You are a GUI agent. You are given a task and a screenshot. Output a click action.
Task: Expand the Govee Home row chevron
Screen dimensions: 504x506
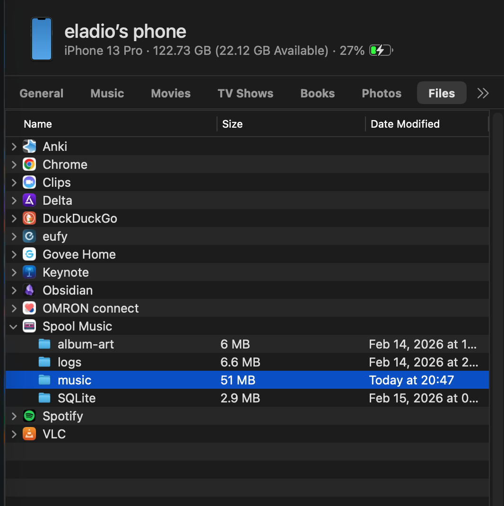[x=14, y=254]
